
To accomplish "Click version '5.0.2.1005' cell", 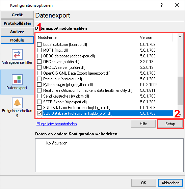I will pyautogui.click(x=149, y=85).
